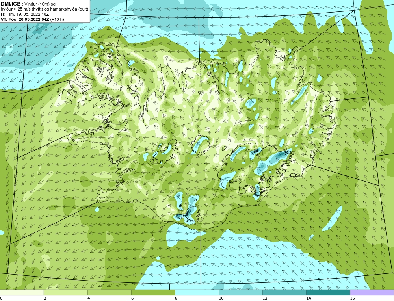Click the 2–4 m/s light green swatch
The image size is (394, 301).
65,292
